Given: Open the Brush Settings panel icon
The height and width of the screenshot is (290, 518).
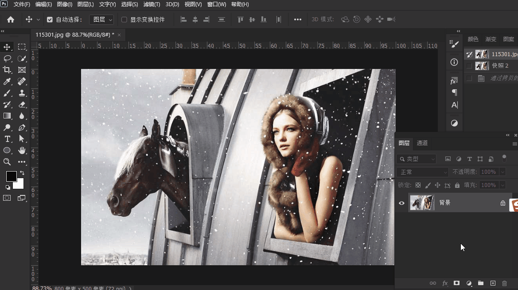Looking at the screenshot, I should [x=454, y=44].
